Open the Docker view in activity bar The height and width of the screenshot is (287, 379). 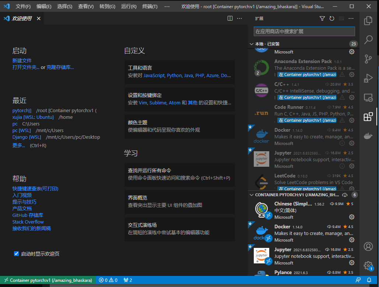(x=368, y=136)
